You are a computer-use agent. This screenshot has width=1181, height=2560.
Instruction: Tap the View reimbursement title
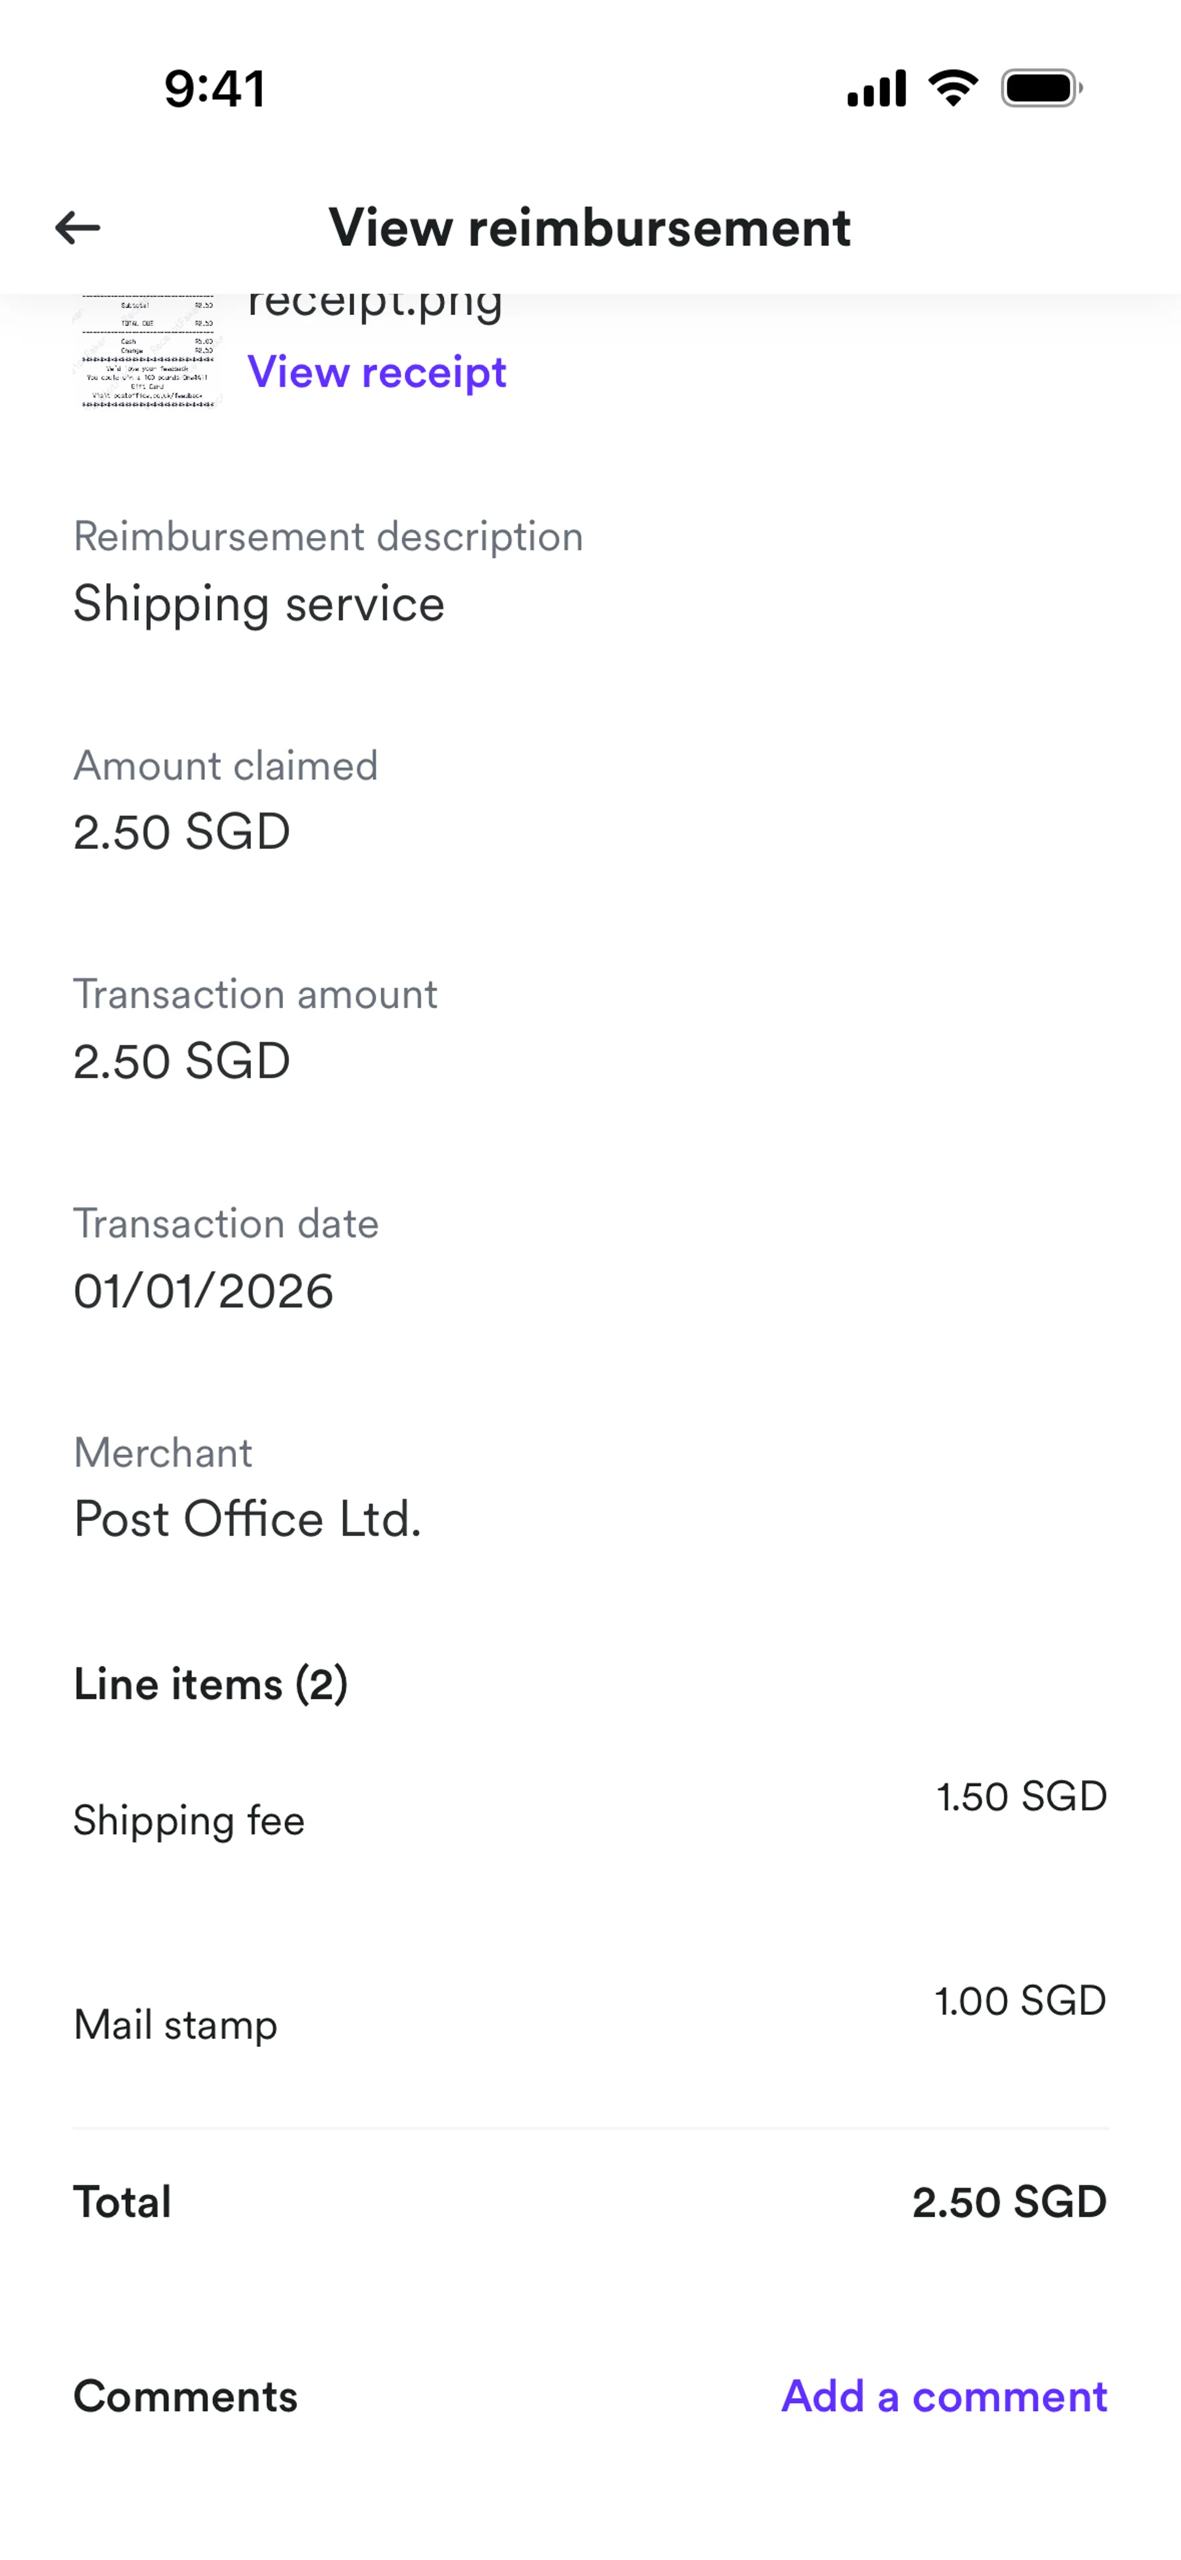589,228
